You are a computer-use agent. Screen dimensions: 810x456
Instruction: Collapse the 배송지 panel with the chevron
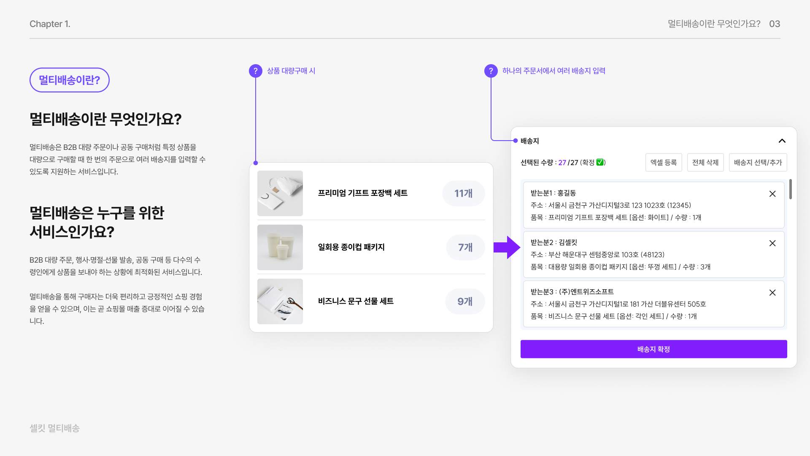(782, 141)
